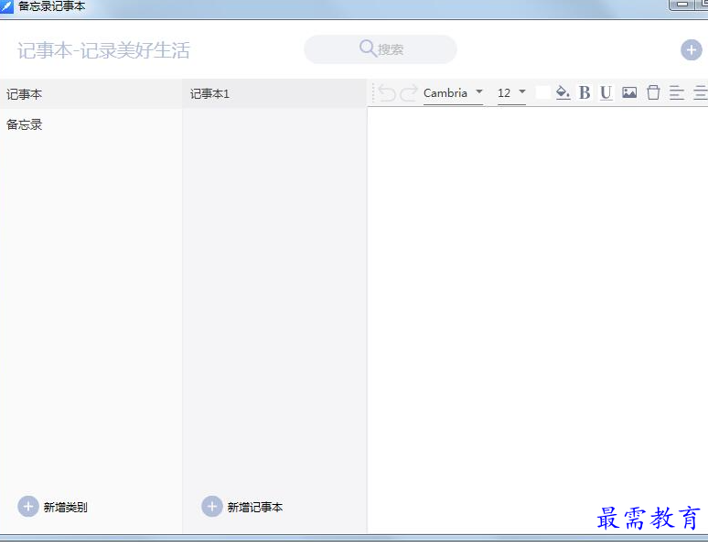Select the 备忘录 category
The height and width of the screenshot is (547, 708).
(91, 124)
